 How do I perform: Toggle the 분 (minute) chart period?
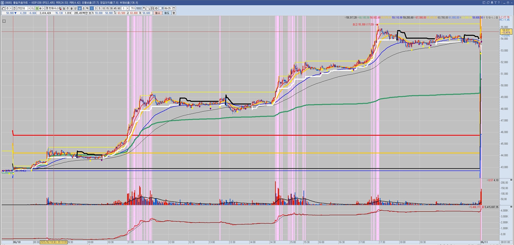click(80, 9)
